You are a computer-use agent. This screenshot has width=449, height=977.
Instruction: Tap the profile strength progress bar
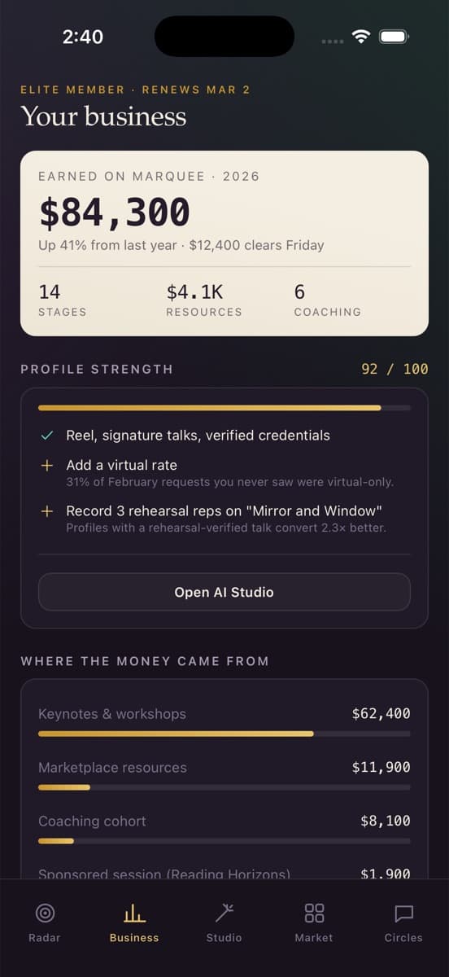[224, 408]
